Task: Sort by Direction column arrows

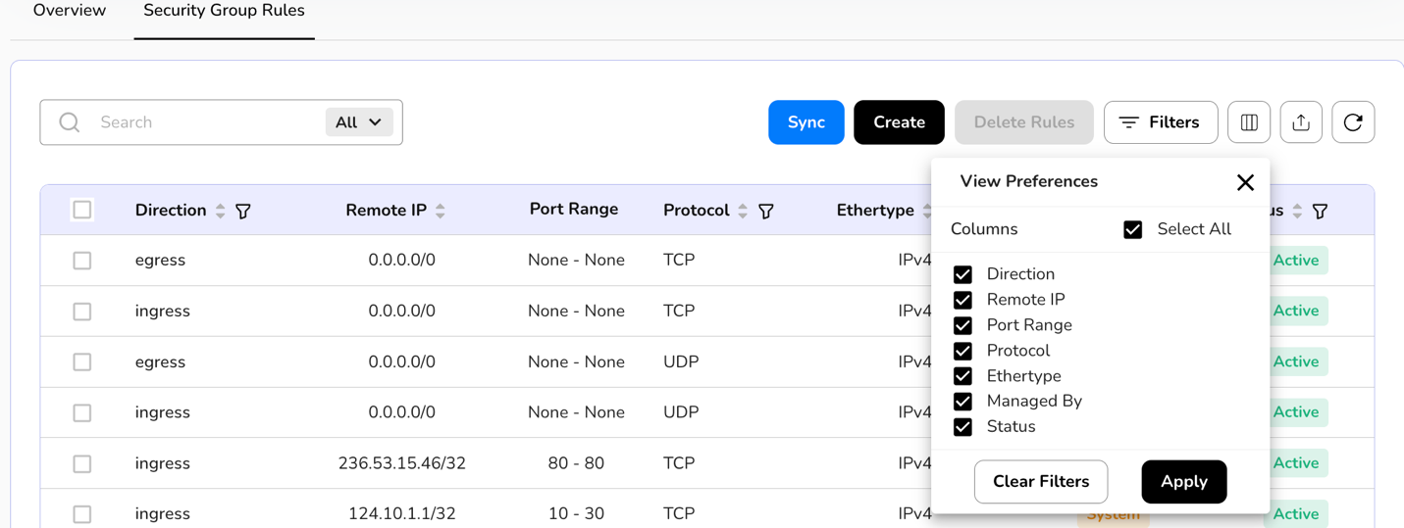Action: click(221, 211)
